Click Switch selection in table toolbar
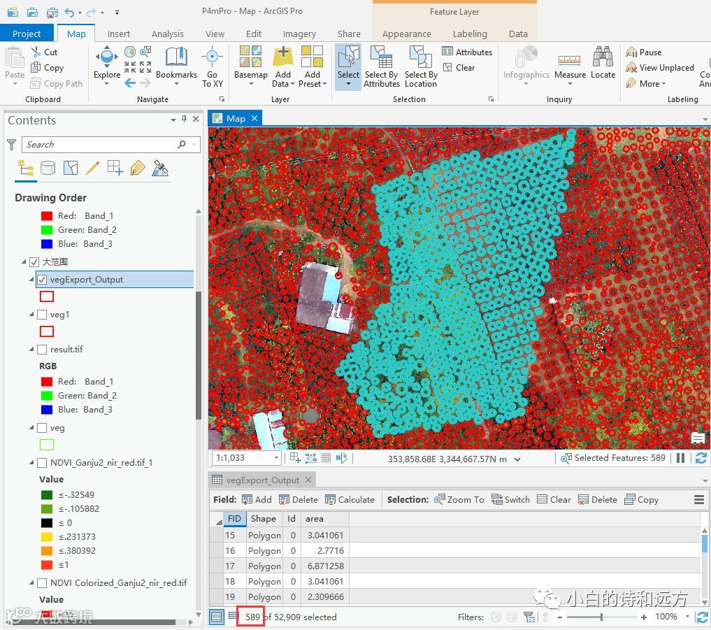The image size is (711, 630). pyautogui.click(x=510, y=500)
